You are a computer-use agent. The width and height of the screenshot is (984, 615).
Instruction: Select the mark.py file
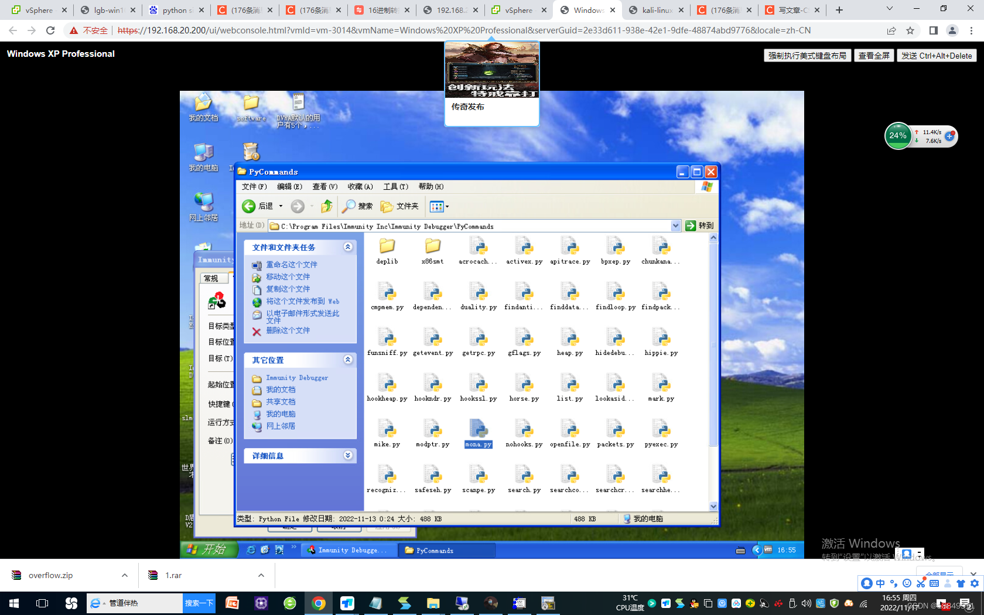(x=661, y=388)
